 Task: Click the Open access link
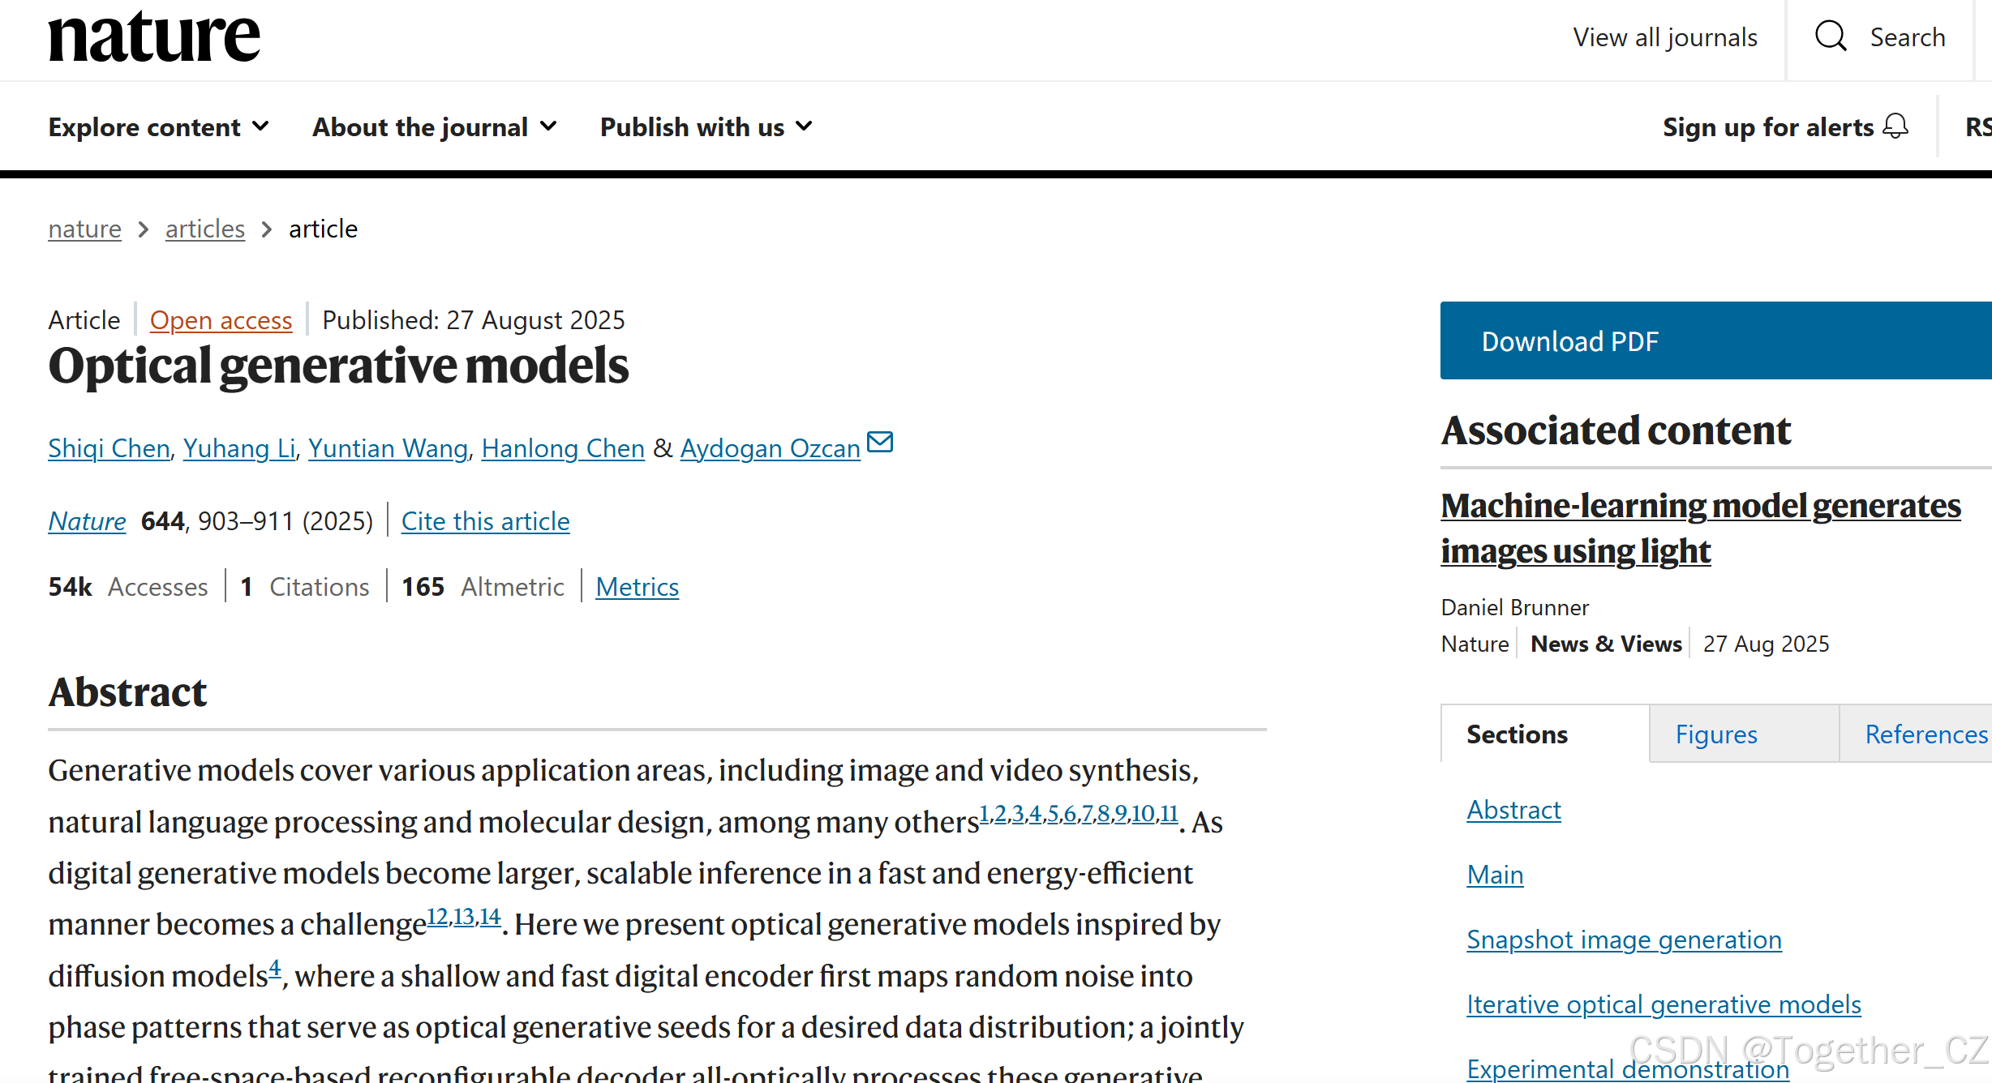click(x=221, y=320)
